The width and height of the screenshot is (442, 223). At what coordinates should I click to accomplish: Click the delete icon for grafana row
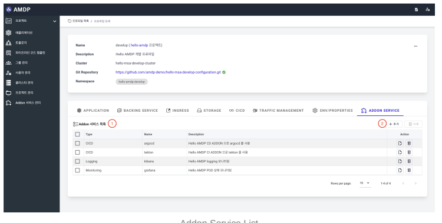click(409, 170)
